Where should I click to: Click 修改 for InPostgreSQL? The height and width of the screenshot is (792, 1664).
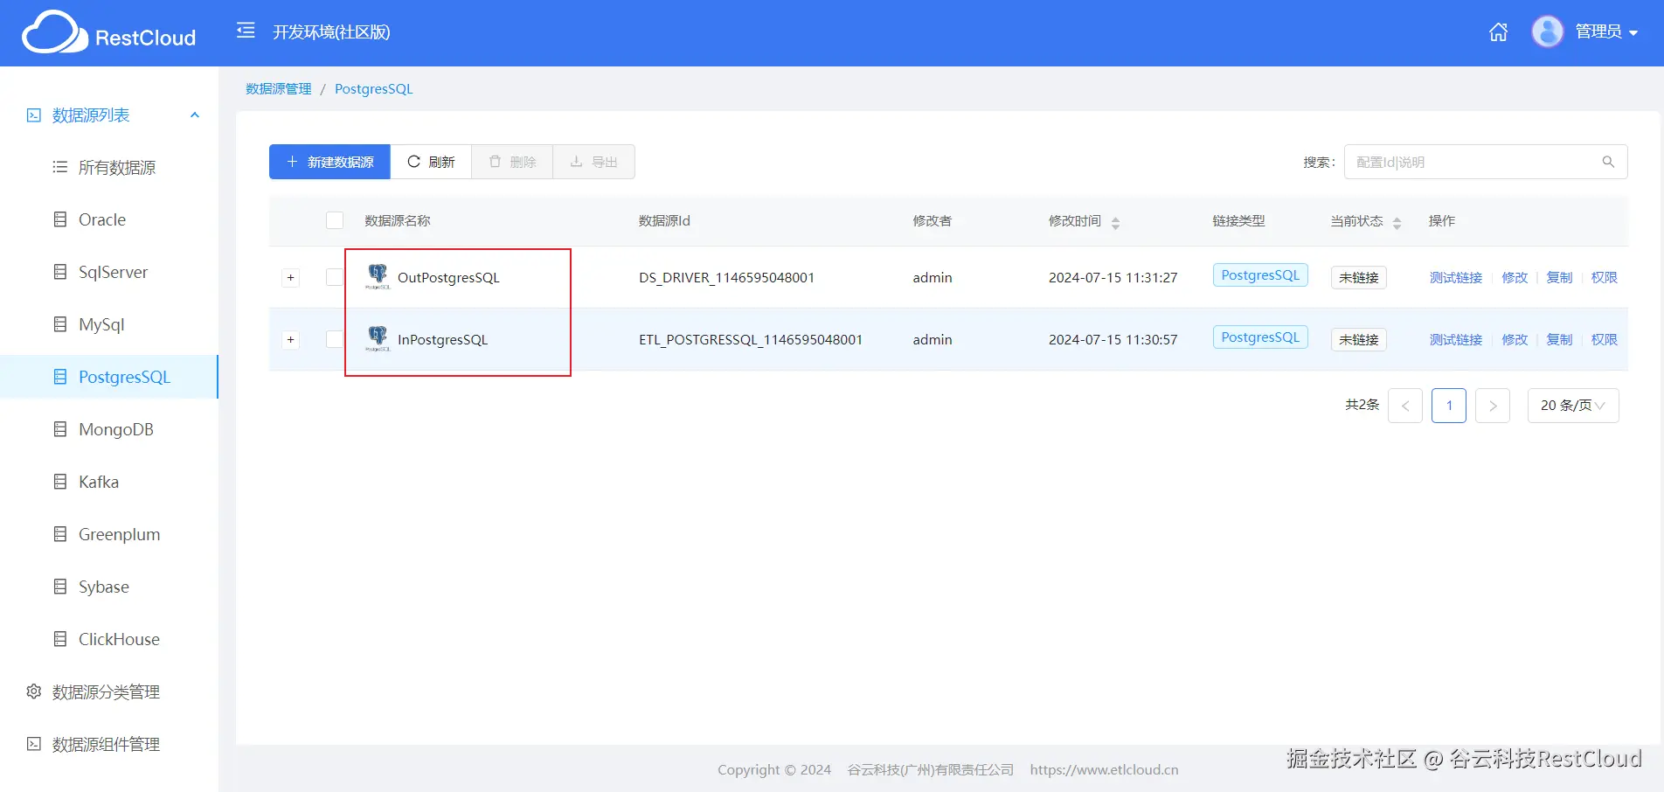[x=1515, y=339]
